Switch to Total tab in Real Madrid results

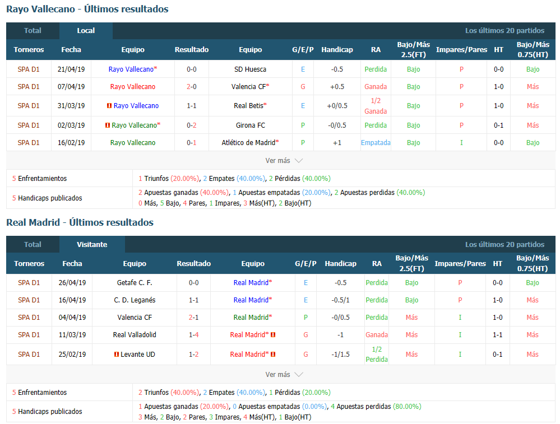click(x=33, y=244)
